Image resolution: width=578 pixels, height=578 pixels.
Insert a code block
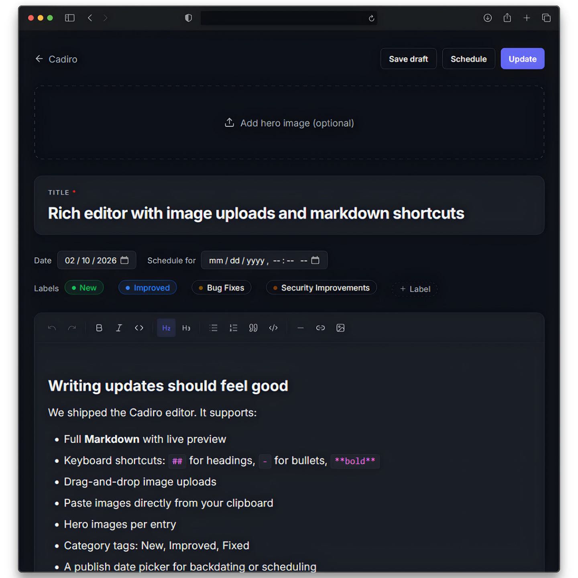273,328
